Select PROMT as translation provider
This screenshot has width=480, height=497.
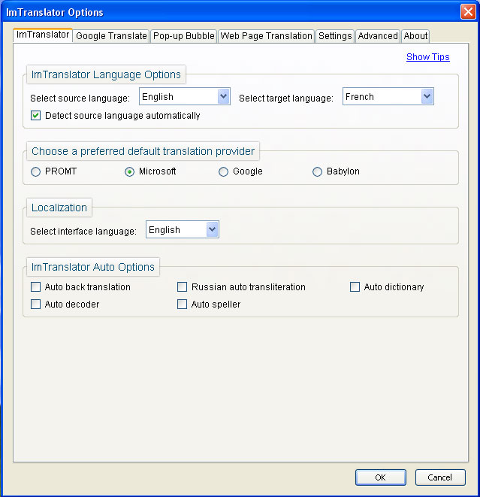(35, 171)
